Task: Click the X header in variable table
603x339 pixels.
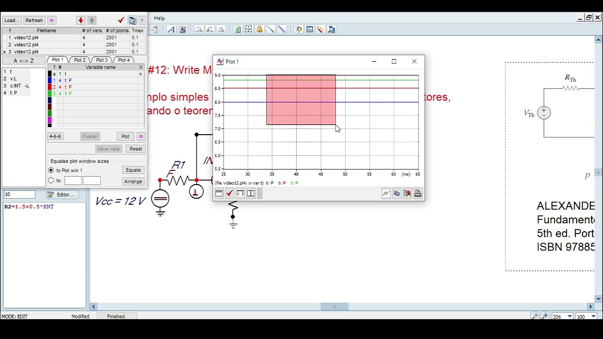Action: pyautogui.click(x=140, y=67)
